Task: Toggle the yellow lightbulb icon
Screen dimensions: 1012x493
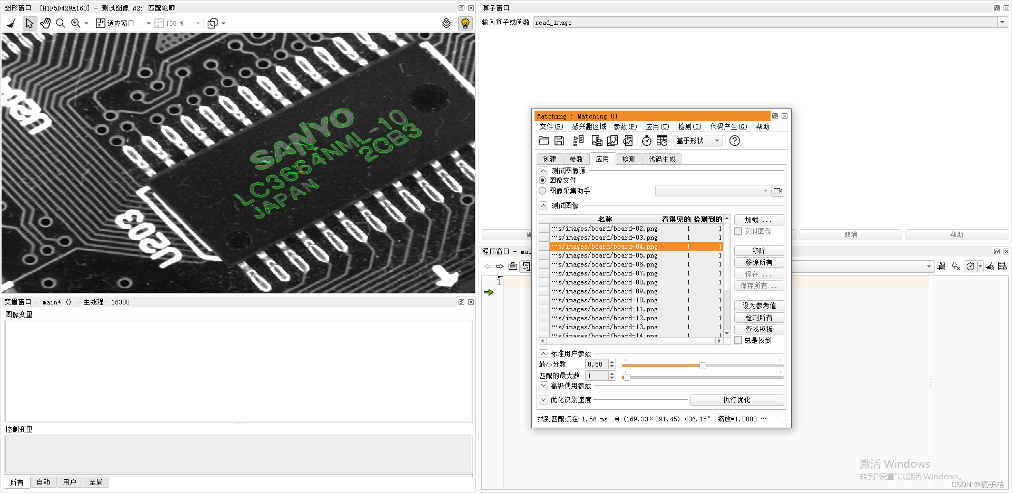Action: point(465,23)
